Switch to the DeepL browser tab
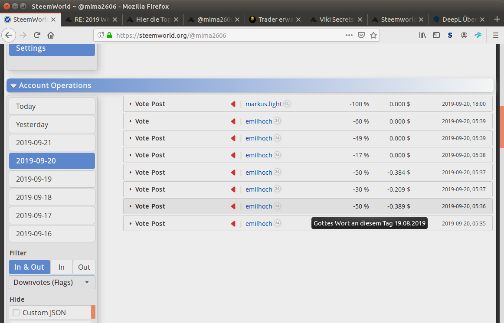Screen dimensions: 504x323 [458, 20]
